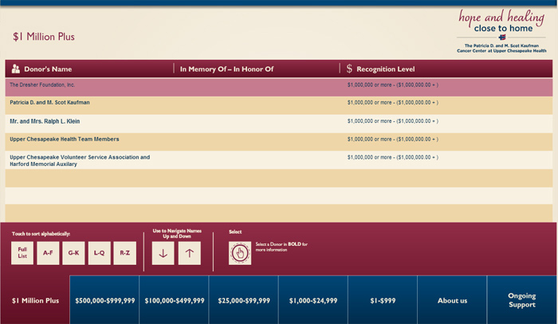558x324 pixels.
Task: Click recognition level of Health Team Members row
Action: (x=393, y=139)
